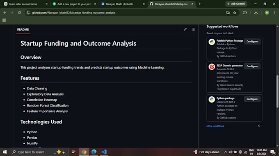Open the apps grid in bookmarks bar
The image size is (279, 156).
coord(4,20)
